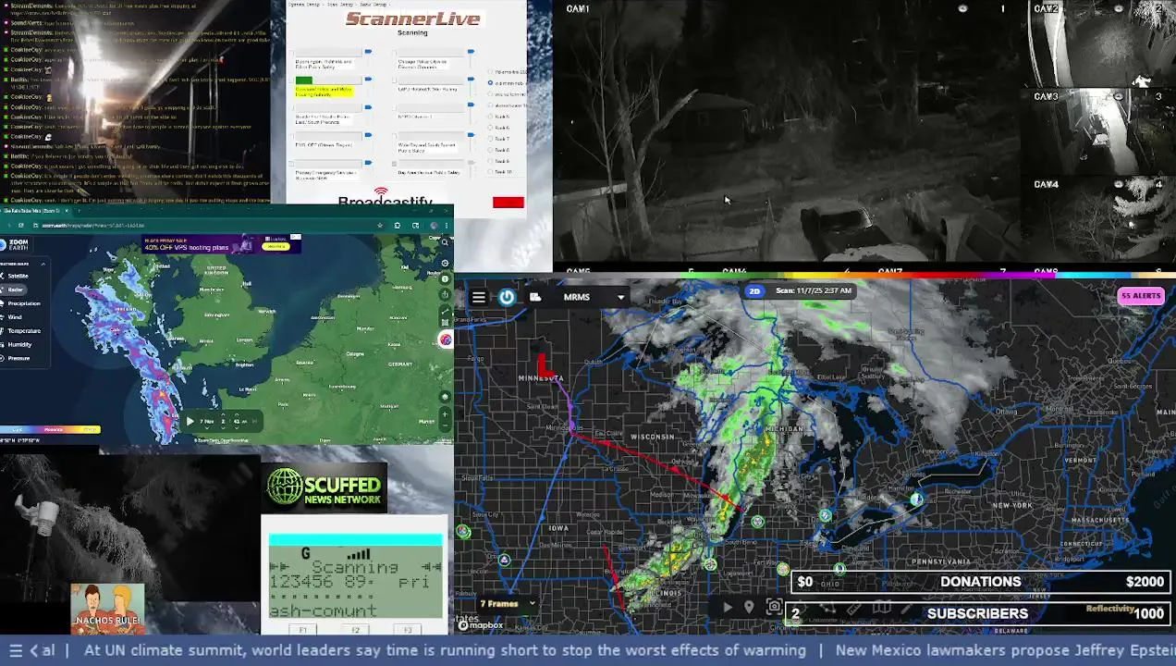Step the Zoom Earth hour up arrow
The height and width of the screenshot is (666, 1176).
click(223, 413)
